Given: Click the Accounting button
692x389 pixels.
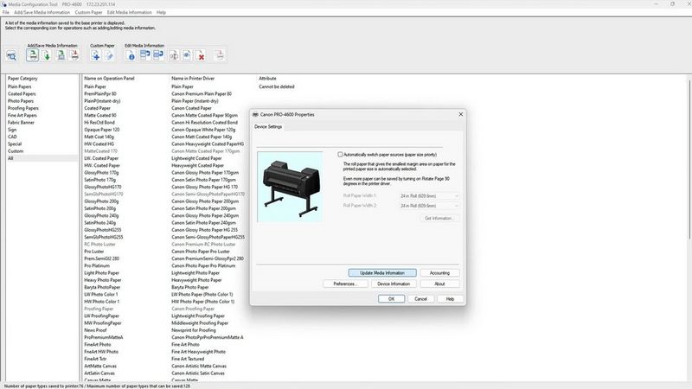Looking at the screenshot, I should [439, 272].
